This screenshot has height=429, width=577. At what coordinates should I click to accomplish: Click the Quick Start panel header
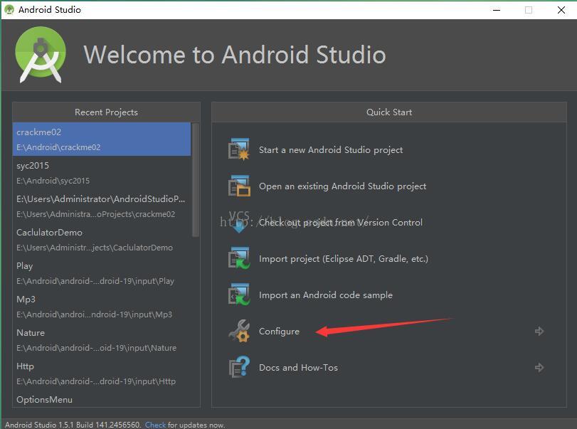point(389,112)
